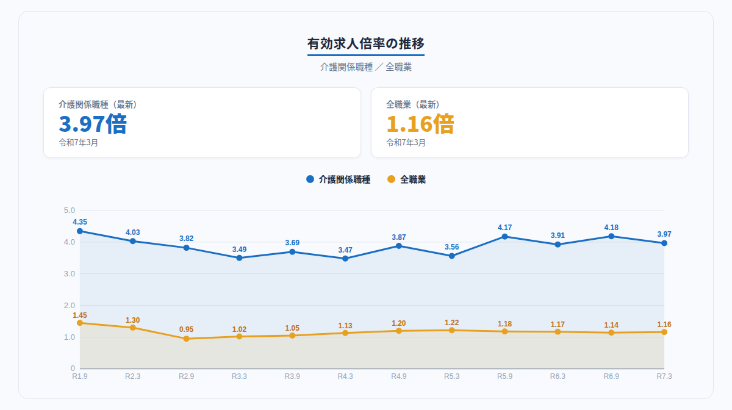Click 令和7年3月 under the 1.16倍 value
Screen dimensions: 732x410
[406, 143]
